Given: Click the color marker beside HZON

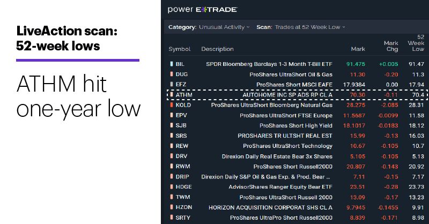Looking at the screenshot, I should pos(172,207).
